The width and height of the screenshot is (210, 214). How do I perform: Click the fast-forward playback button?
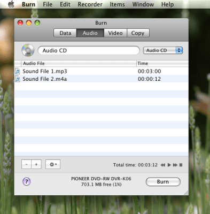175,165
